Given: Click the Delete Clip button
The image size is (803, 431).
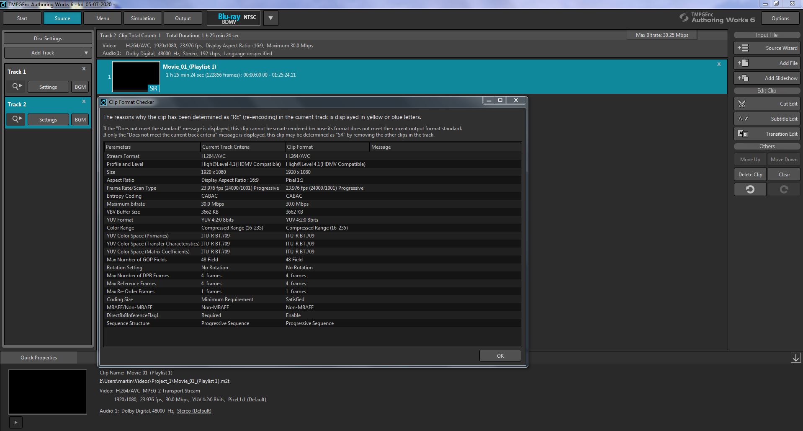Looking at the screenshot, I should (750, 175).
